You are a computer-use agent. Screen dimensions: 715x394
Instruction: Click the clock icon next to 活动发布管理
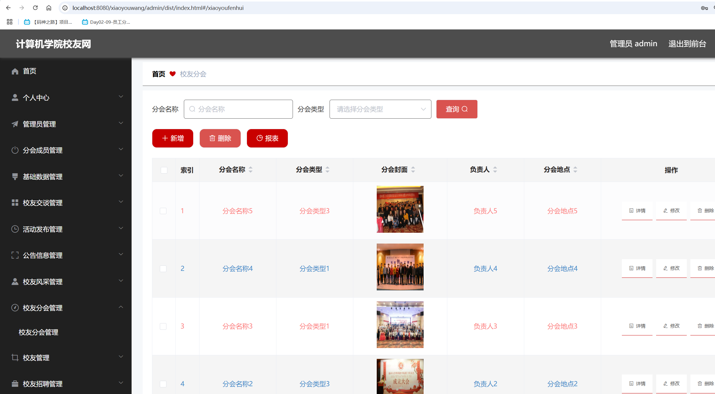(15, 229)
